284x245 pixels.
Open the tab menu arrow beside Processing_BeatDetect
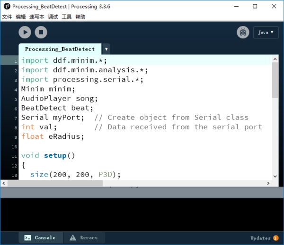click(106, 49)
